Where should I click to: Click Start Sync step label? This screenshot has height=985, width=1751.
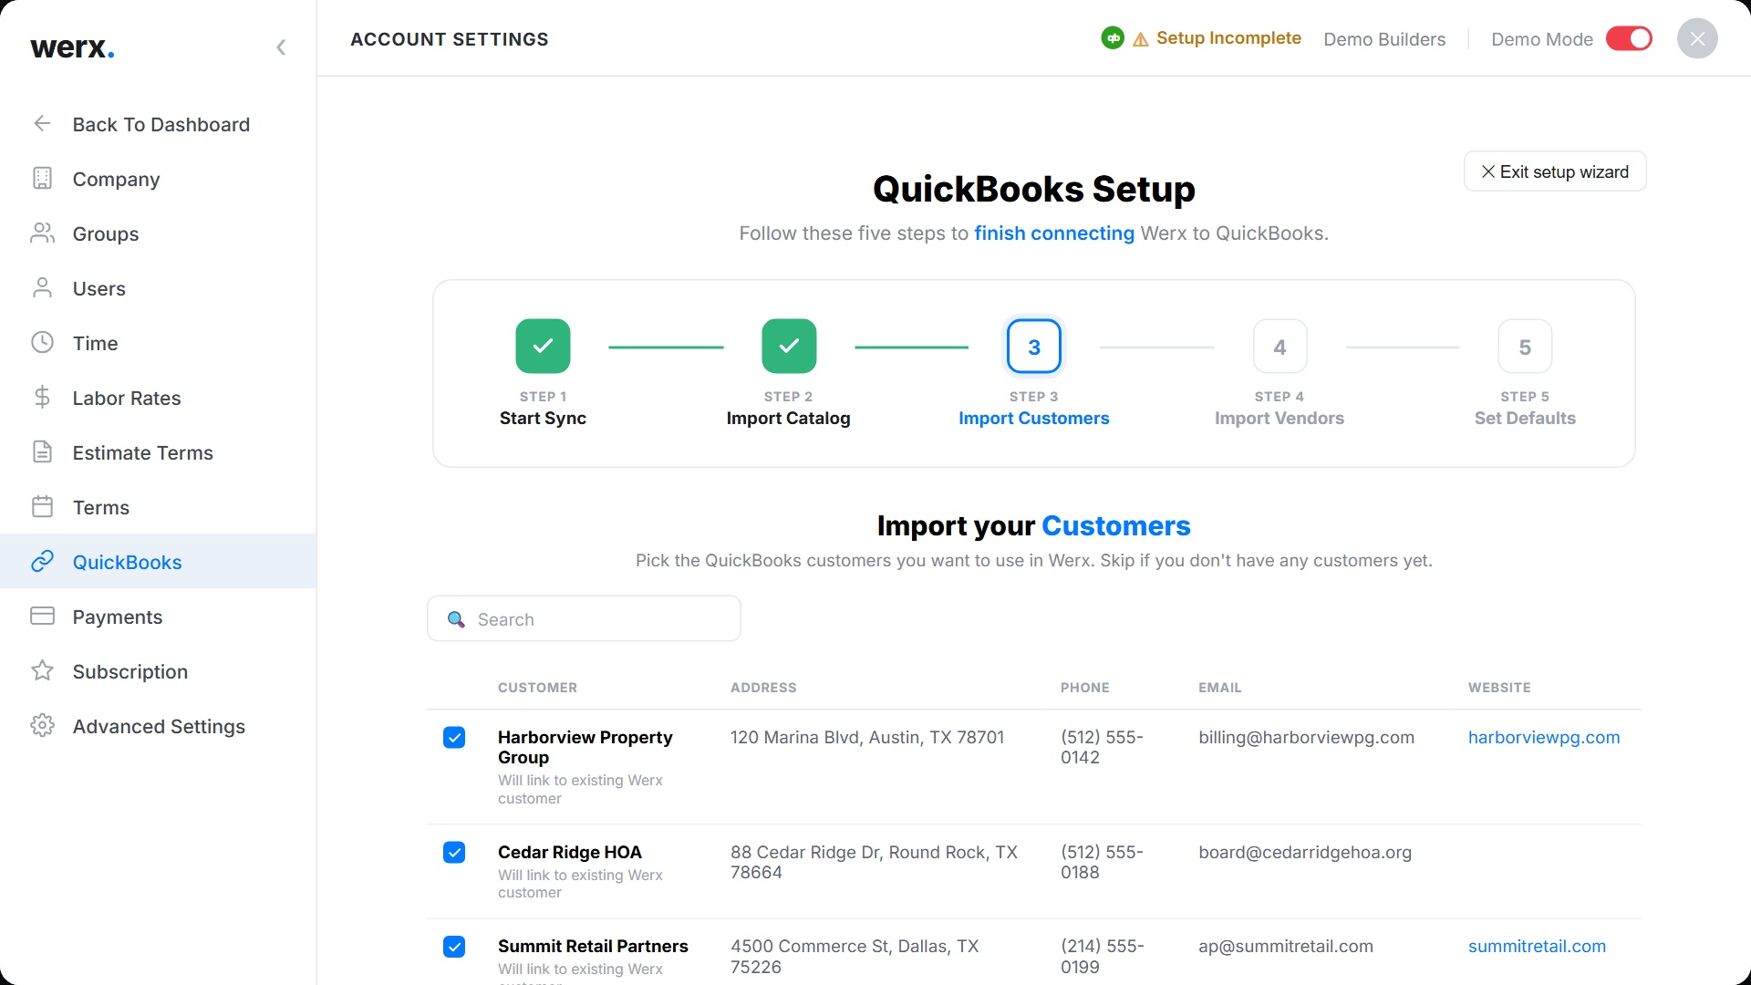pos(543,419)
